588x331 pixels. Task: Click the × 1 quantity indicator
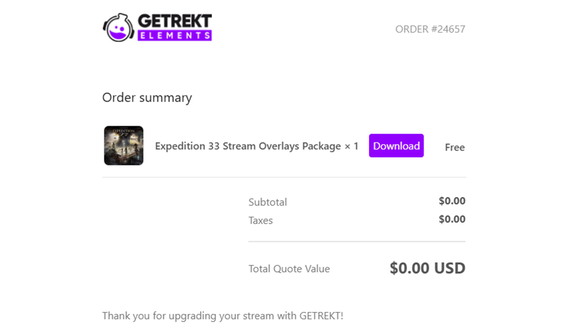pos(351,146)
